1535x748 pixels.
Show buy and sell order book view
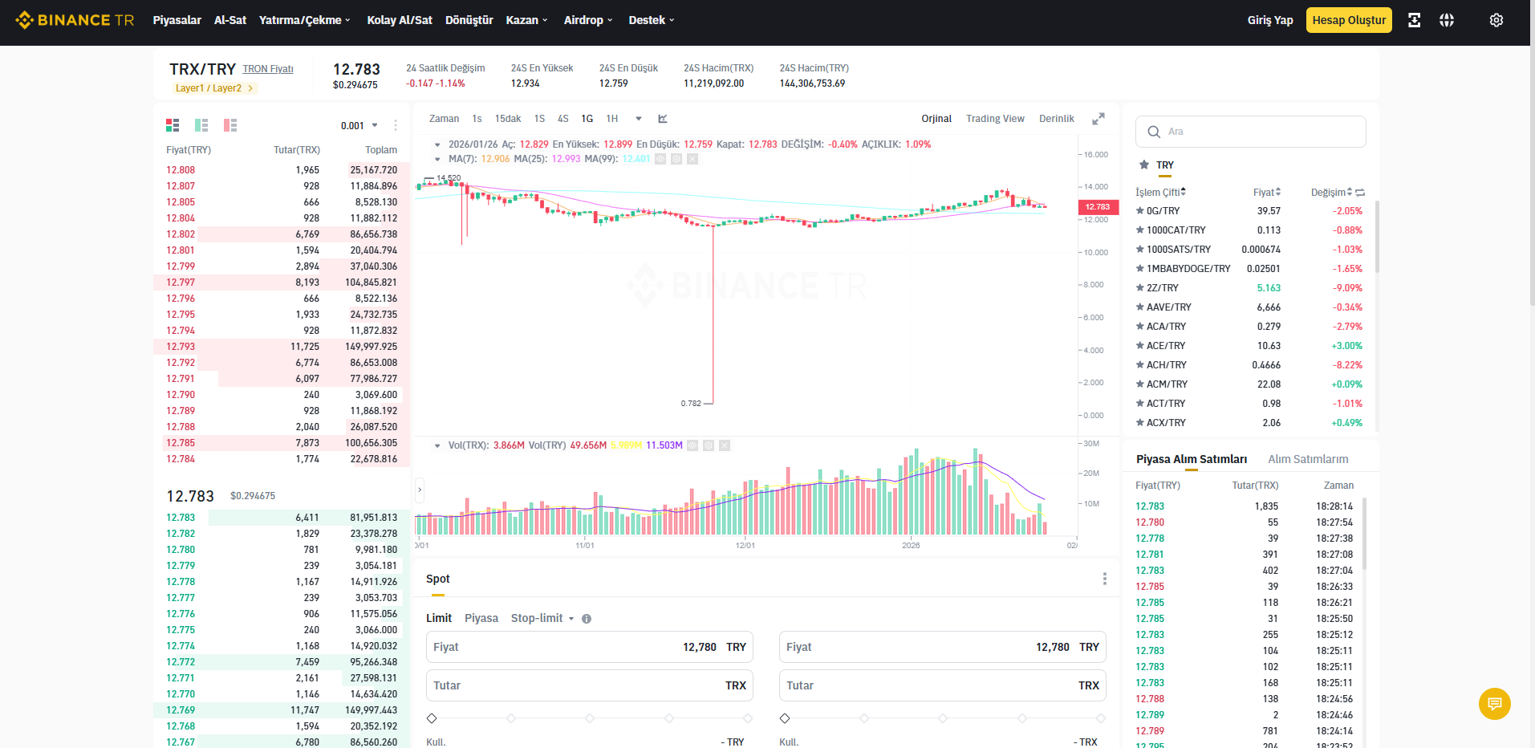pos(173,125)
